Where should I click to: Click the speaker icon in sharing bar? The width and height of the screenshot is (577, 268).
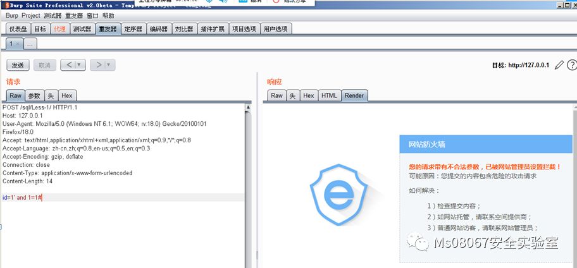click(223, 1)
